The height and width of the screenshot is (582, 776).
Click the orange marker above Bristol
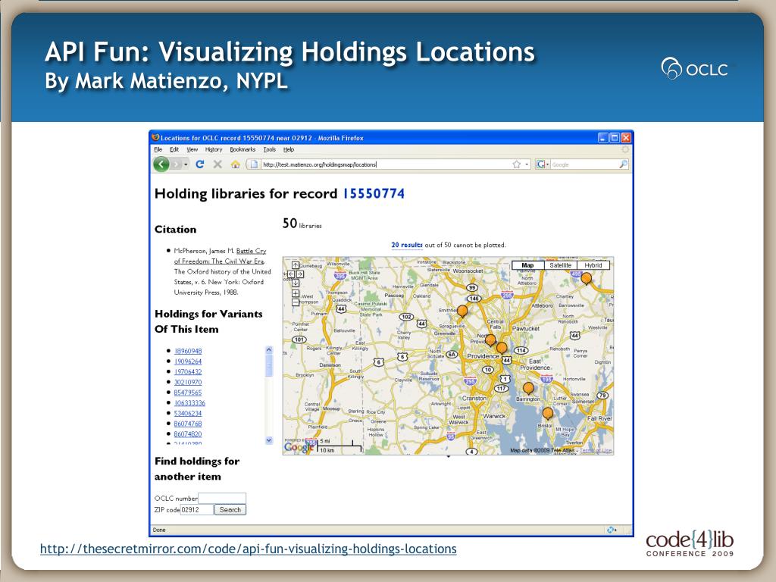point(547,414)
